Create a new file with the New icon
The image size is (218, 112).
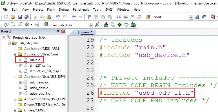click(x=6, y=17)
